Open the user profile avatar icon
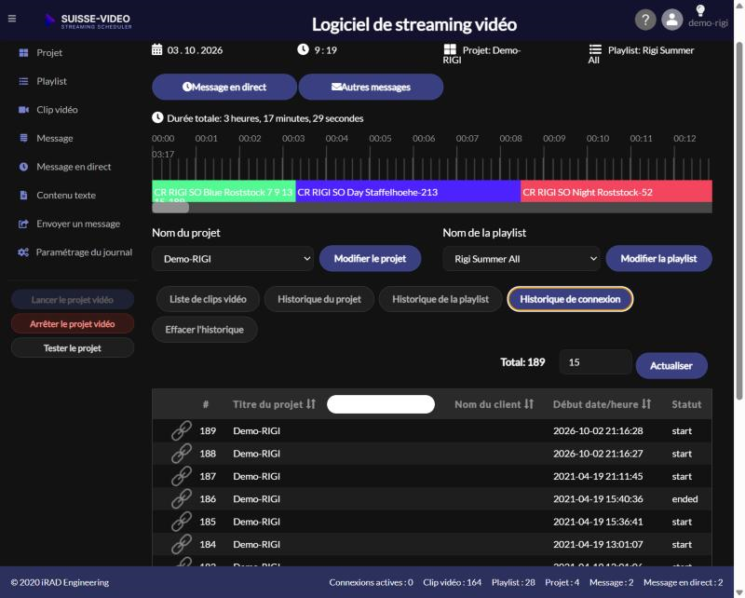Viewport: 745px width, 598px height. point(671,20)
